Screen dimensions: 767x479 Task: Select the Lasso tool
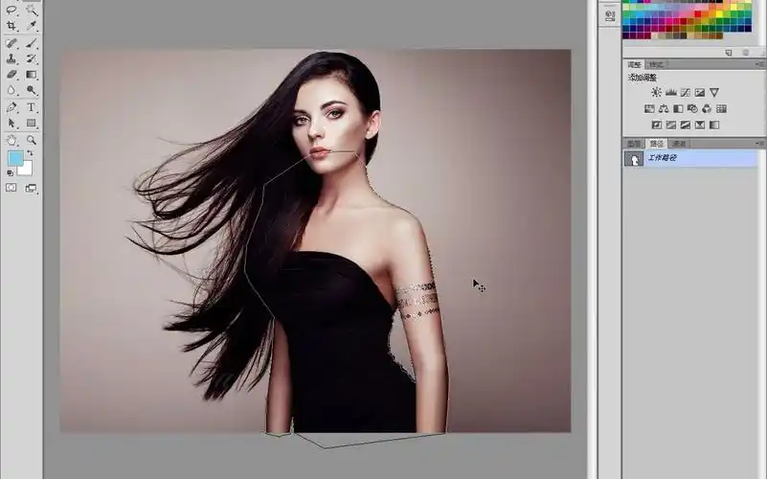(11, 10)
